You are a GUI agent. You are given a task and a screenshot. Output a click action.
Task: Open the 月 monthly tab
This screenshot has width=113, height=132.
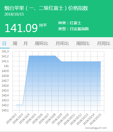pos(25,43)
